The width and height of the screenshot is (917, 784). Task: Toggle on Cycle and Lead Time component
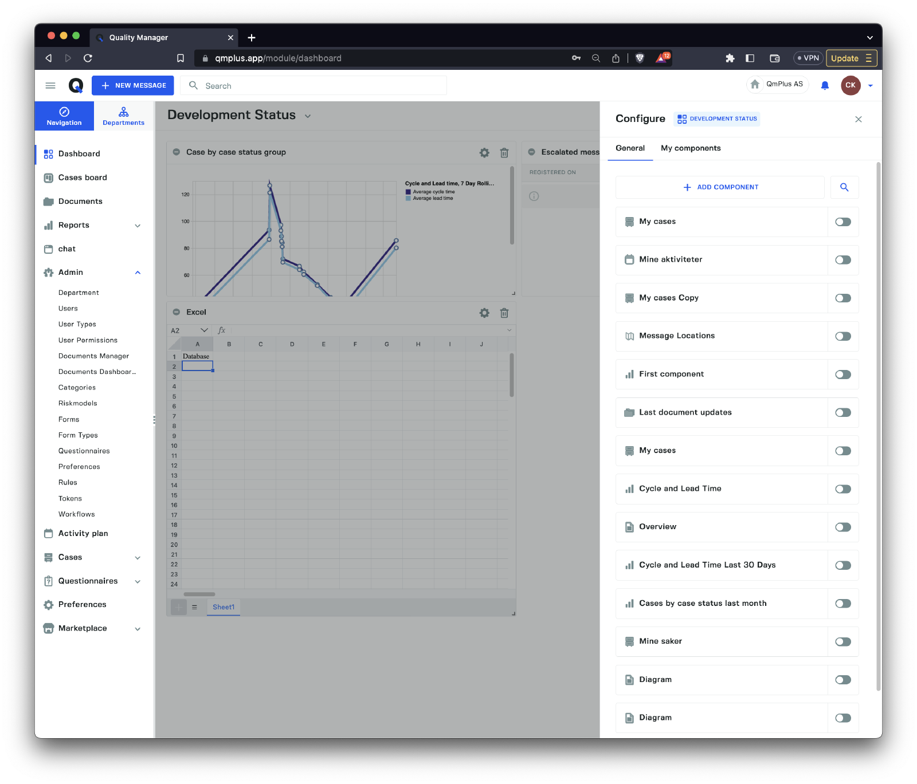point(842,489)
